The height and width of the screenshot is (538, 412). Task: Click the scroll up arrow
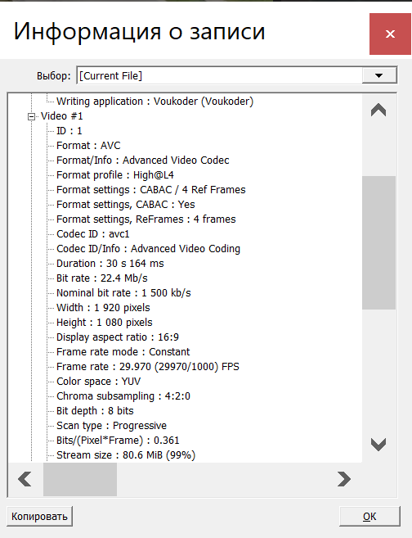[x=378, y=111]
